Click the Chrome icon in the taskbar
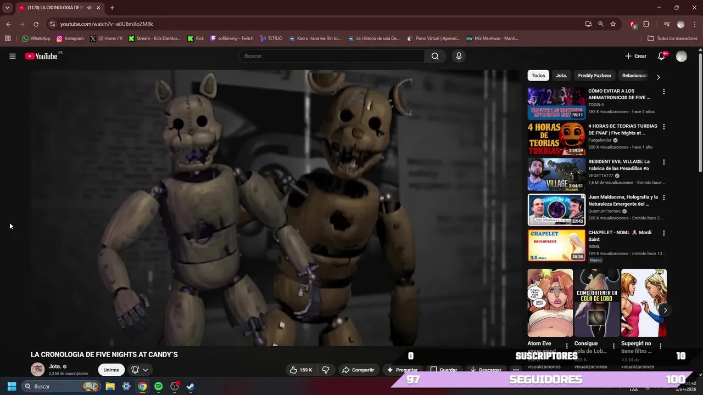This screenshot has height=395, width=703. point(142,386)
